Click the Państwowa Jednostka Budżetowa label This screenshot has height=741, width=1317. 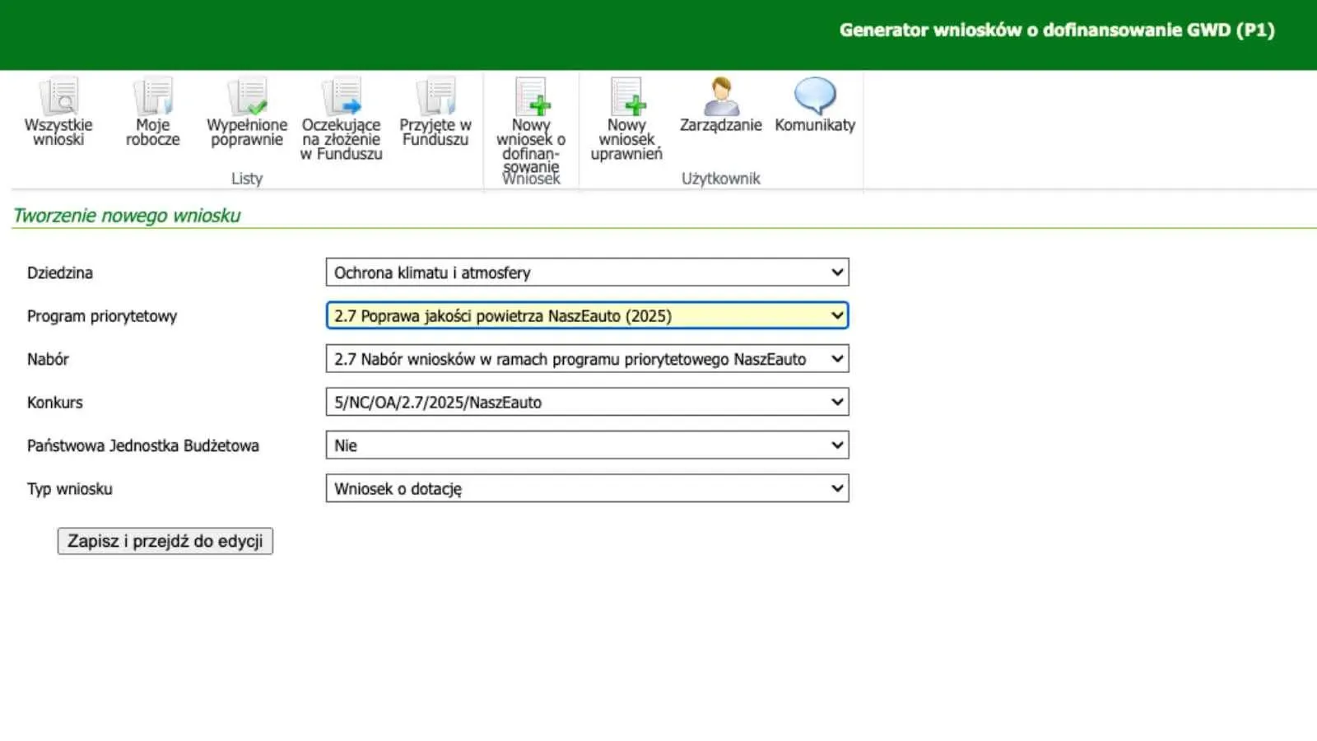coord(143,445)
